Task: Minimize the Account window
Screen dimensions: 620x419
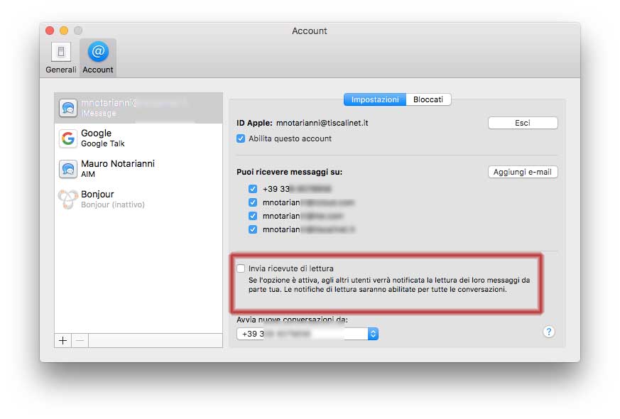Action: 64,31
